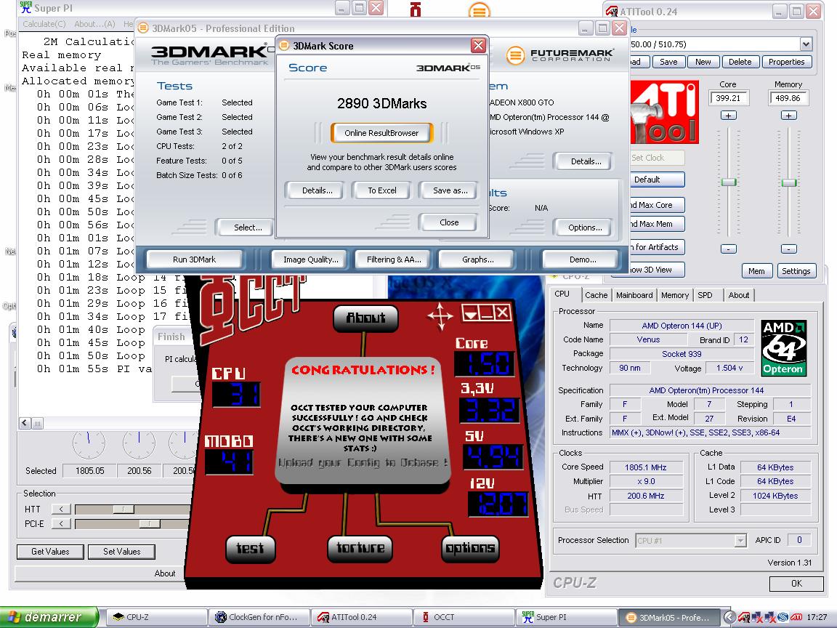
Task: Open Filtering & AA settings
Action: coord(393,259)
